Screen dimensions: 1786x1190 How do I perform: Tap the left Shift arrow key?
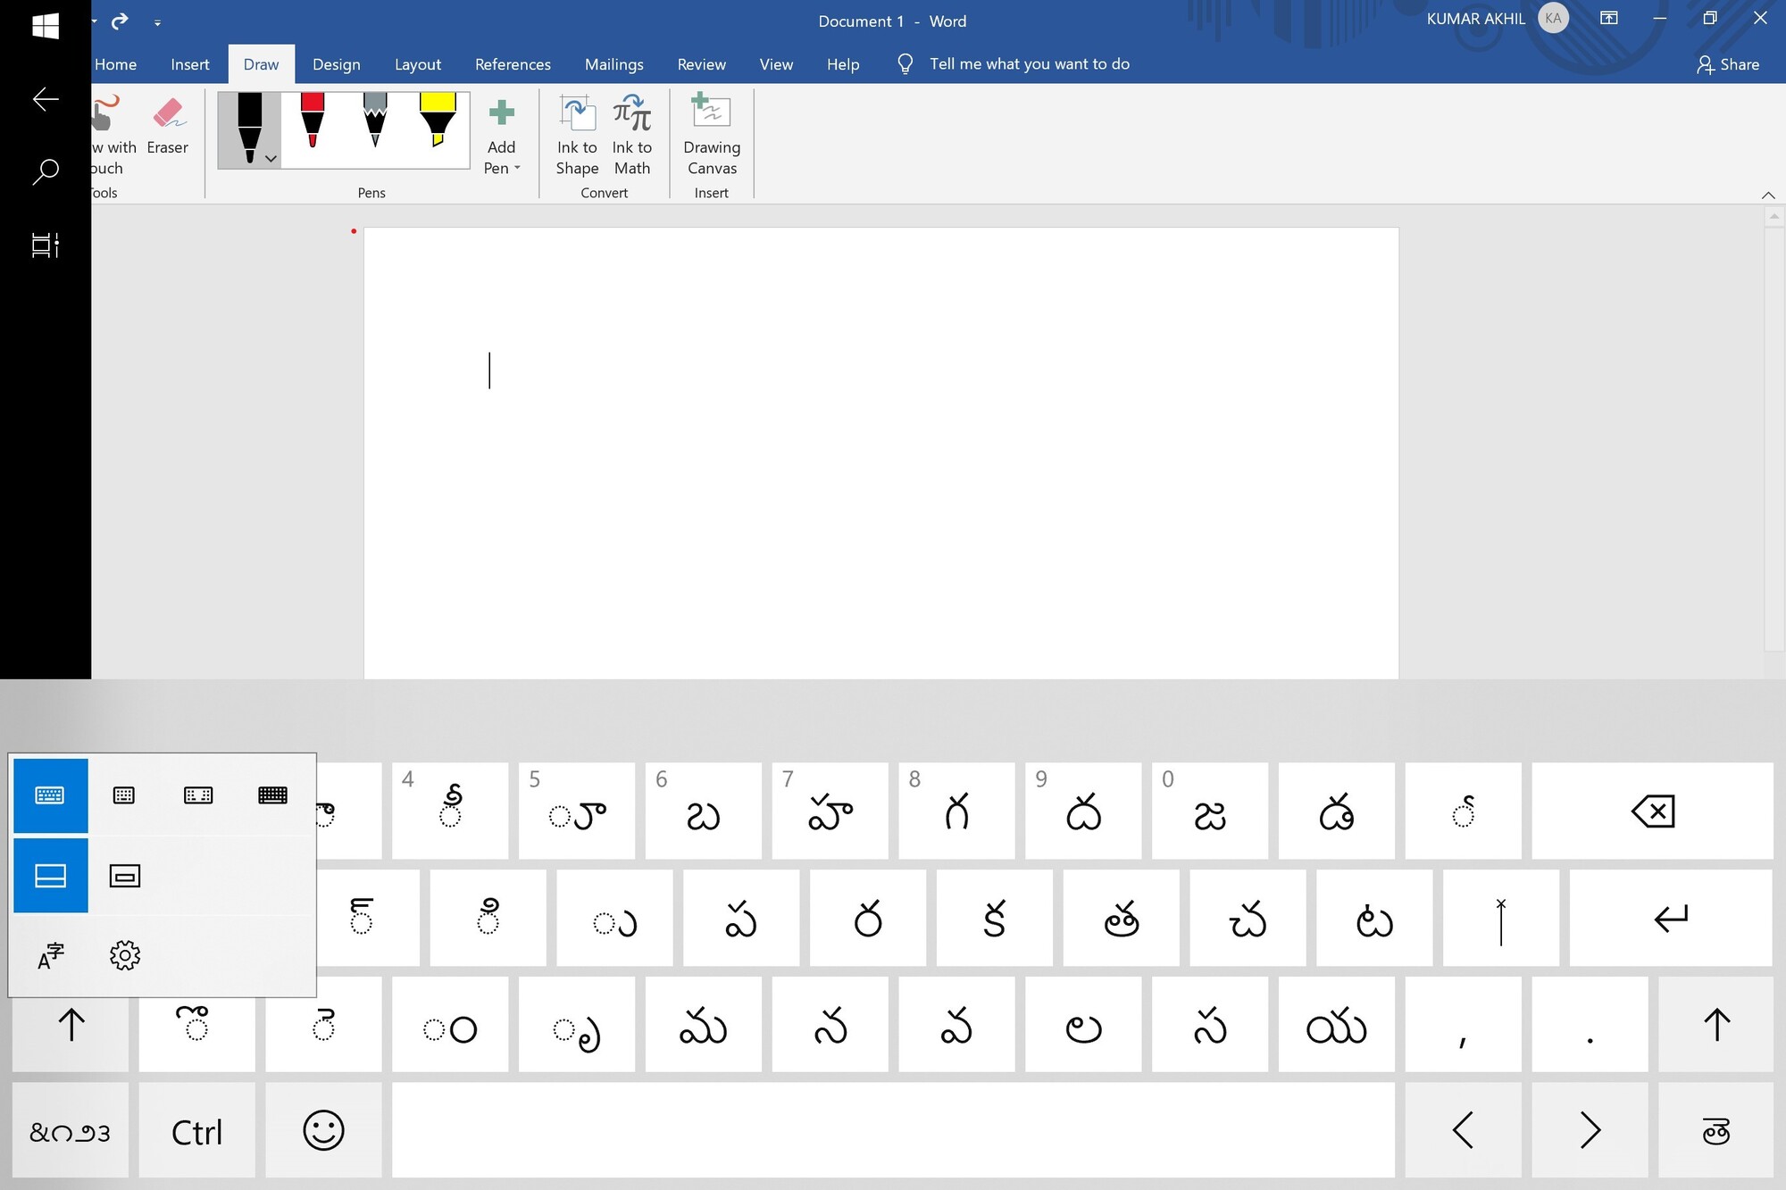(x=71, y=1025)
